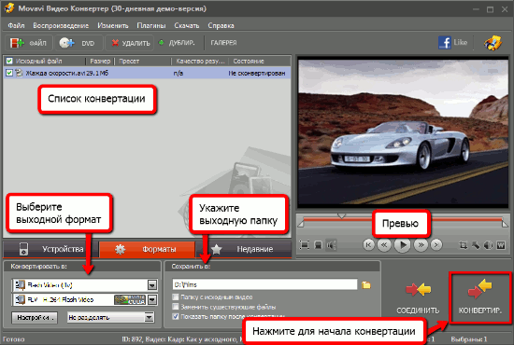Click the gear icon on the Форматы tab
514x345 pixels.
pos(120,249)
